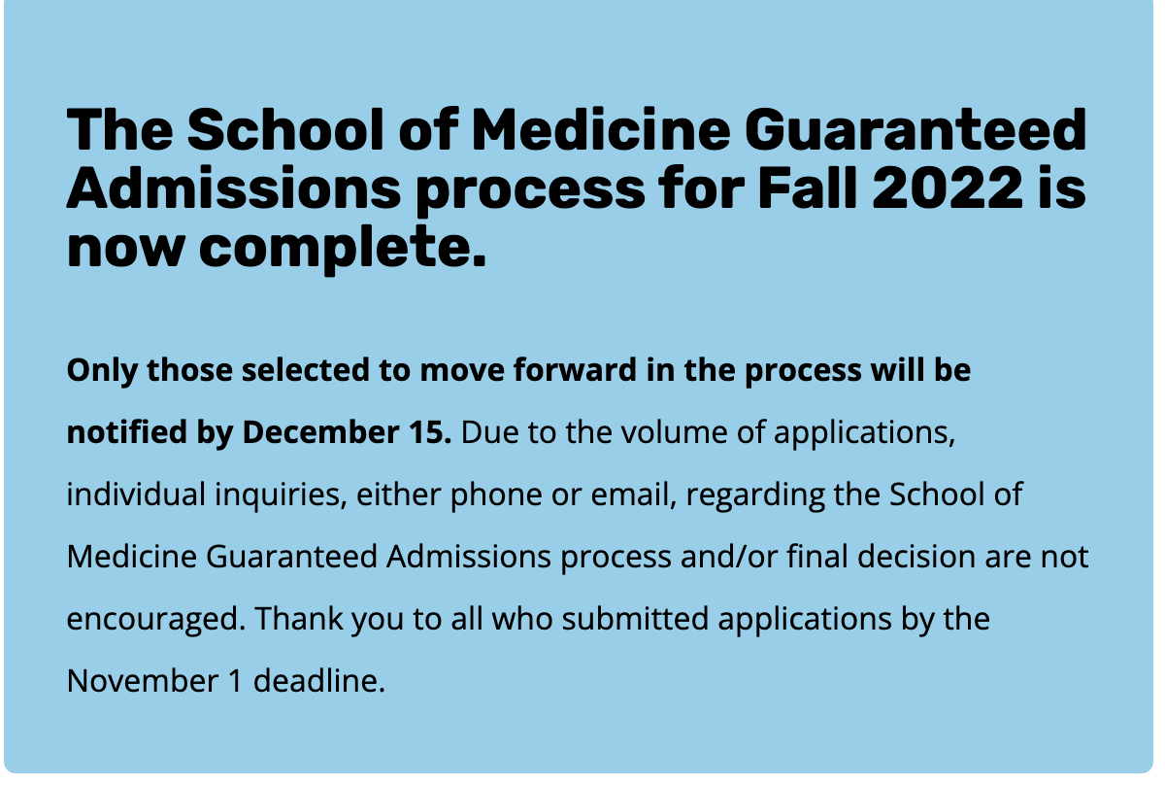Click the text 'November 1 deadline.'
The height and width of the screenshot is (785, 1165).
[x=225, y=681]
